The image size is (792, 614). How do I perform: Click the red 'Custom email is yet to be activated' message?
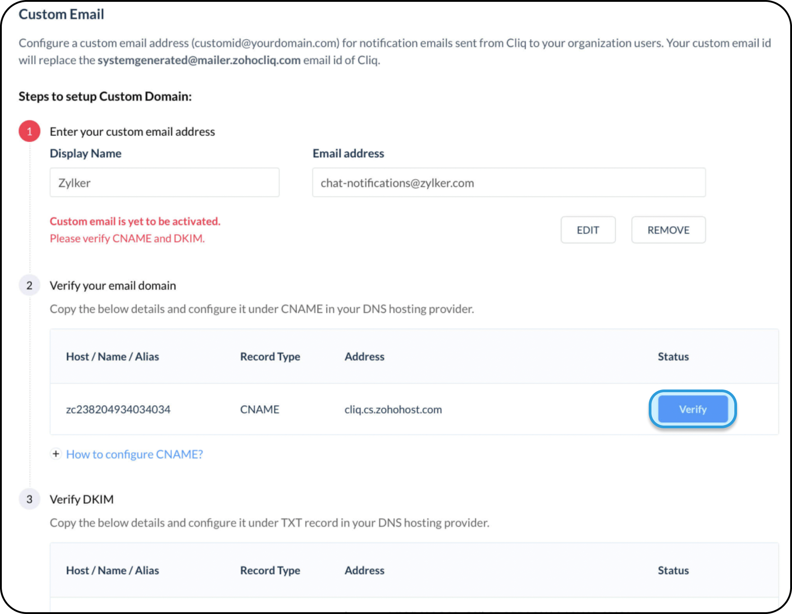tap(135, 221)
